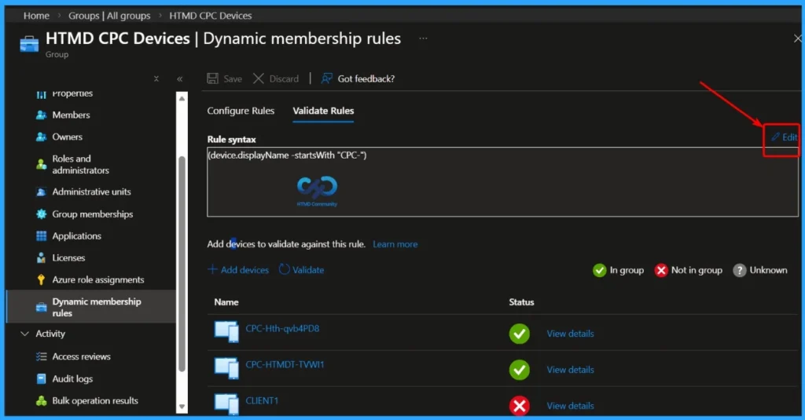Click the Group memberships gear icon

pyautogui.click(x=41, y=214)
